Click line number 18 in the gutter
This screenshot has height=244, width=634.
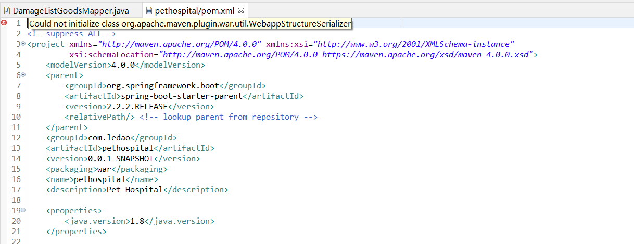click(16, 200)
